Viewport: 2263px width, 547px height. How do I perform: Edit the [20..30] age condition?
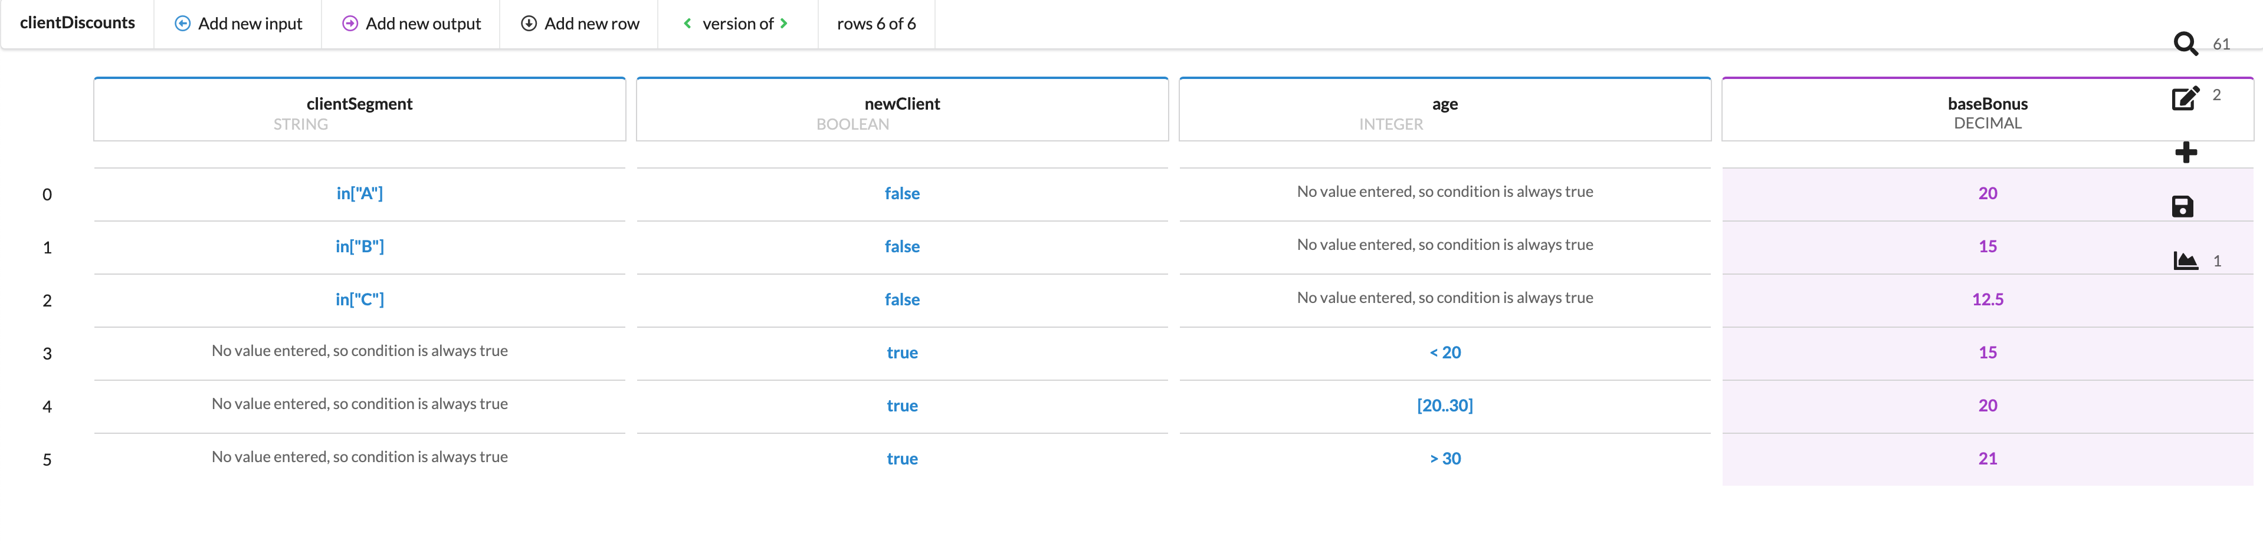click(x=1444, y=406)
